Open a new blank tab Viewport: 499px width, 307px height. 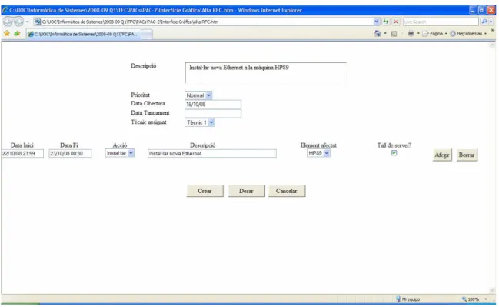coord(147,35)
